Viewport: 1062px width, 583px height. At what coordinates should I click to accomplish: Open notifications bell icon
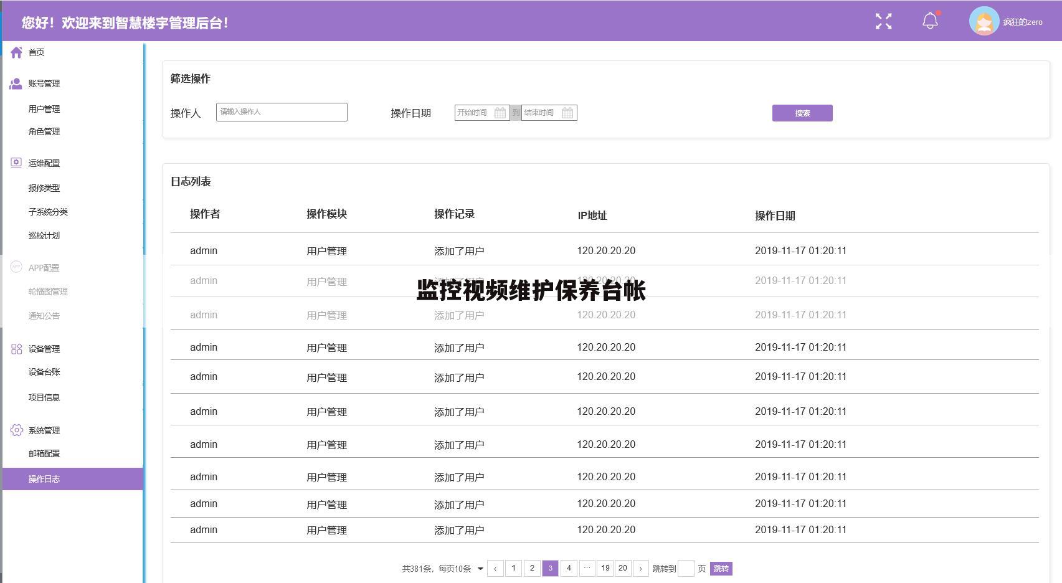point(930,21)
